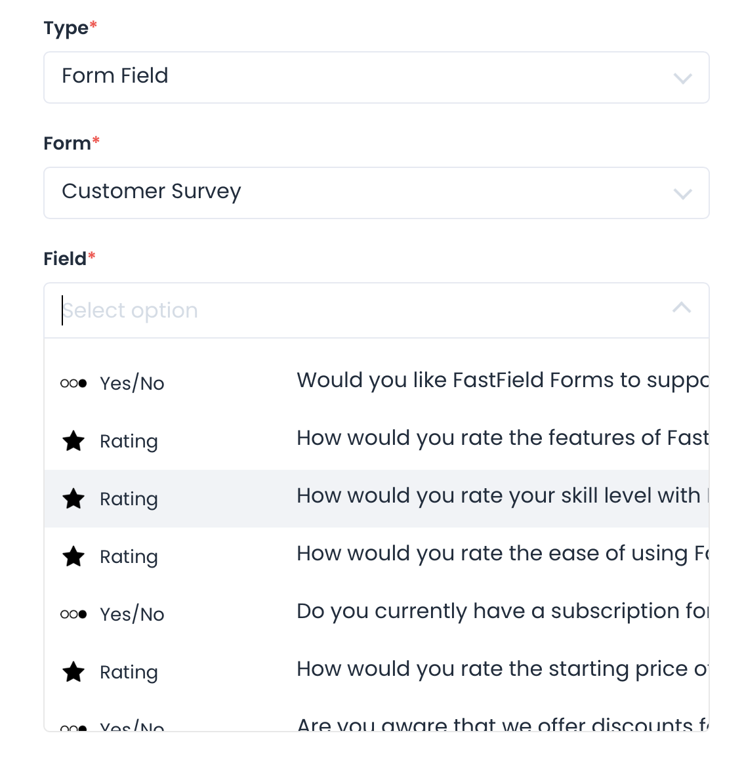Click the star icon for features rating option
This screenshot has height=769, width=744.
[73, 441]
